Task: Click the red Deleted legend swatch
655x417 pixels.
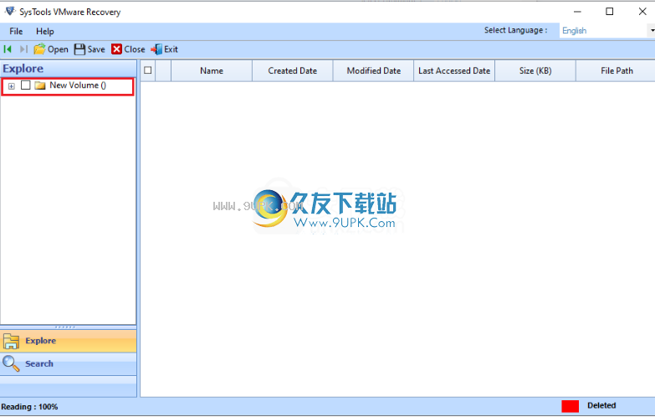Action: pyautogui.click(x=571, y=406)
